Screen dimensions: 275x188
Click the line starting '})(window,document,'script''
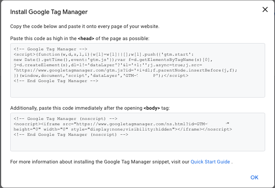click(x=101, y=76)
